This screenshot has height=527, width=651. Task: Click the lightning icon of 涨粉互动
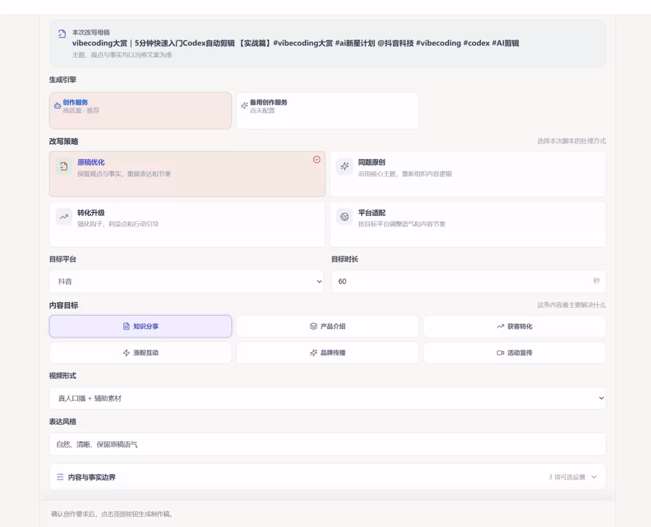pyautogui.click(x=126, y=353)
